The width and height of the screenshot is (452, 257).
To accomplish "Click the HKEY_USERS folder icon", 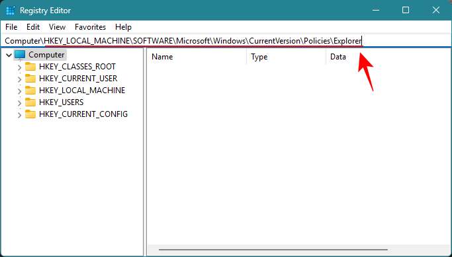I will [30, 102].
